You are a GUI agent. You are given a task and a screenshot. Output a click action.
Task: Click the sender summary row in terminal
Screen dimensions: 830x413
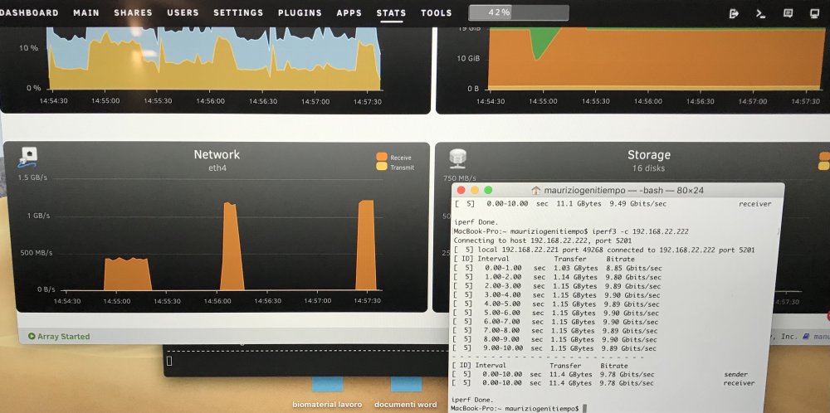click(x=598, y=374)
